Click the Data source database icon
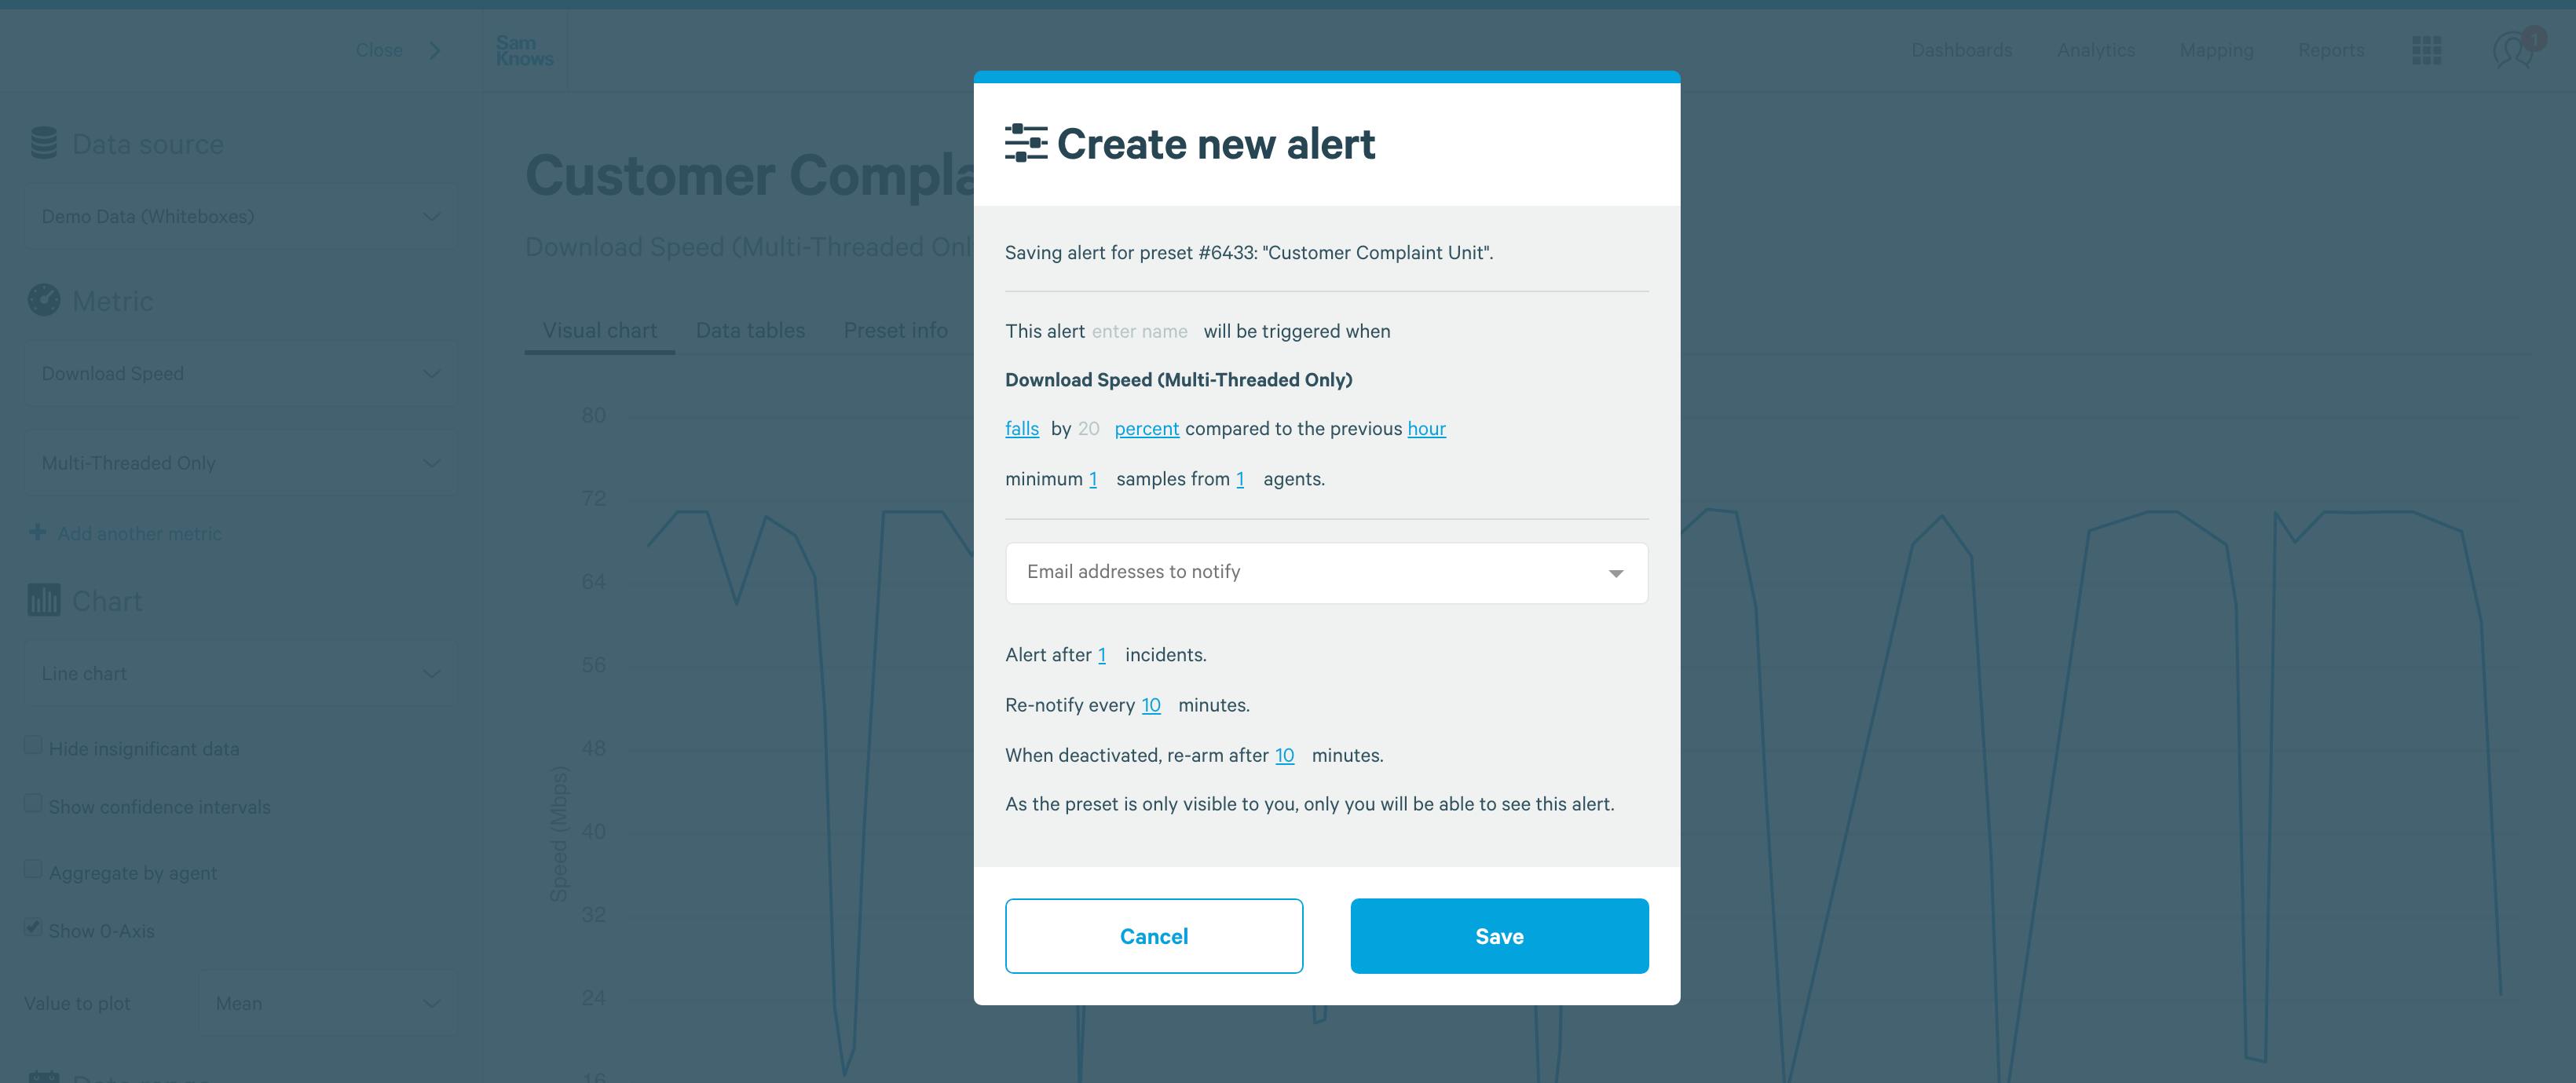2576x1083 pixels. [x=44, y=143]
